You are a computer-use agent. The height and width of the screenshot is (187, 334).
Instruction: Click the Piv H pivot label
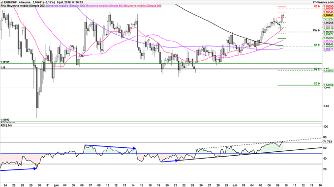pyautogui.click(x=317, y=30)
